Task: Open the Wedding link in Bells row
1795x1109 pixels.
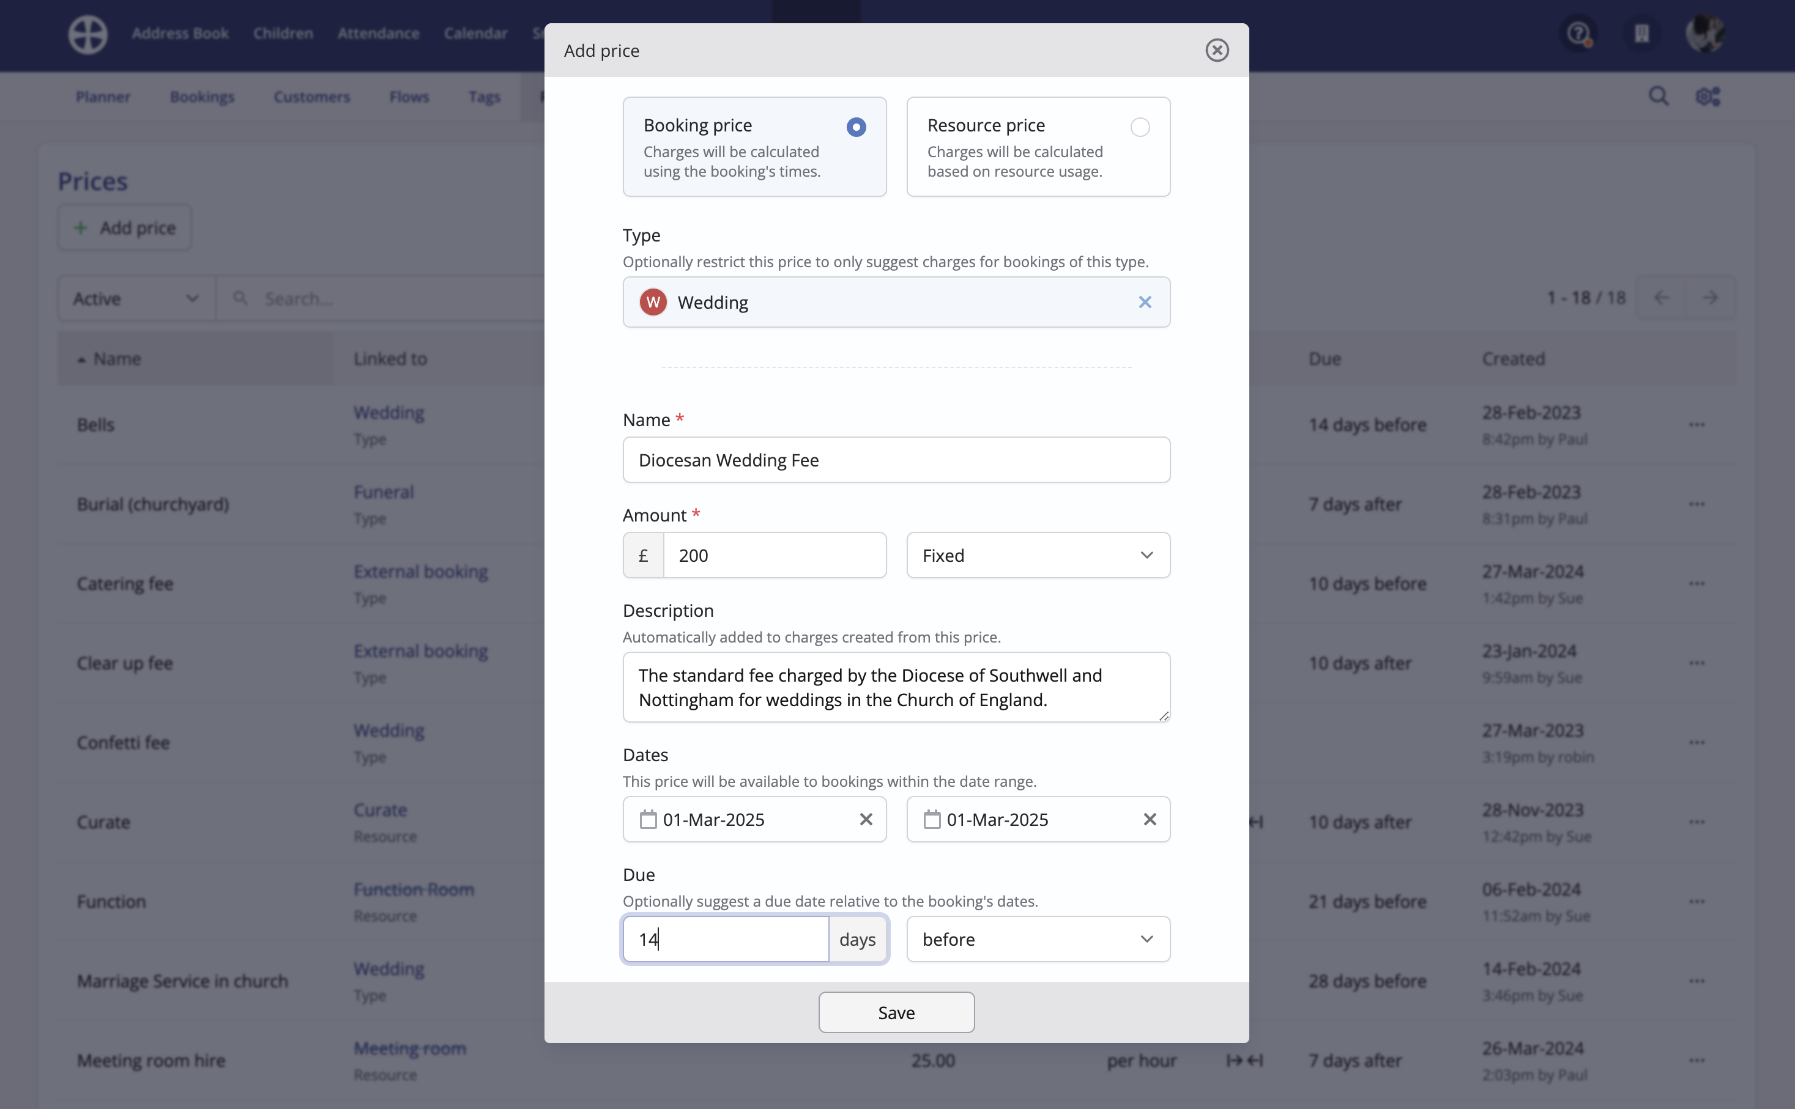Action: point(389,413)
